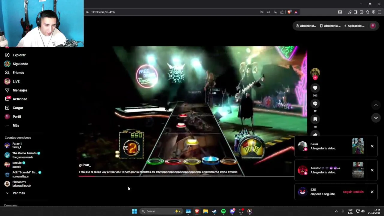384x216 pixels.
Task: Open video creator's avatar
Action: coord(315,73)
